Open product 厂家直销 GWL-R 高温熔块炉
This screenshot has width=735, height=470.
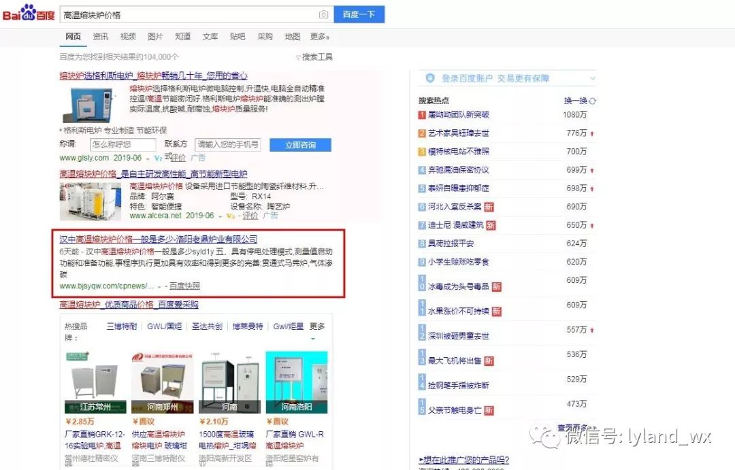tap(295, 440)
